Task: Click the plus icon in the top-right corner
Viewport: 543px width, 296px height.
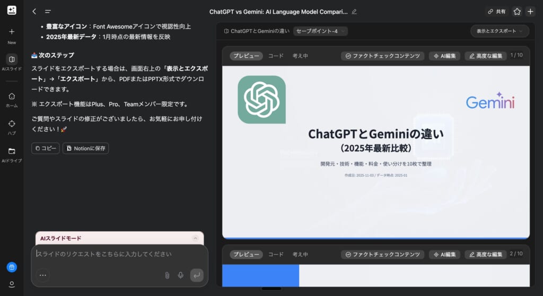Action: 530,12
